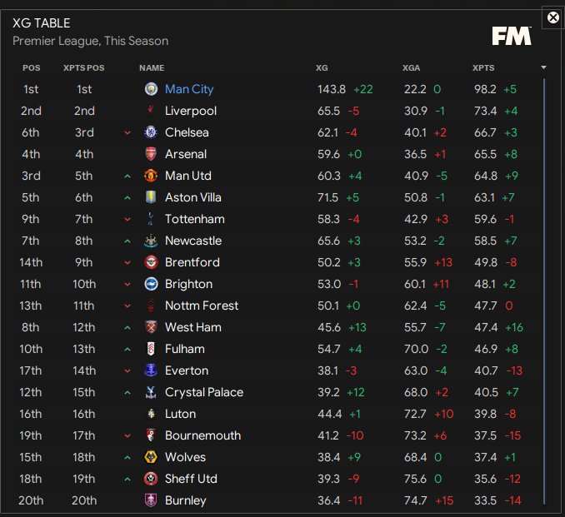565x517 pixels.
Task: Sort by XPTS POS column header
Action: (x=84, y=67)
